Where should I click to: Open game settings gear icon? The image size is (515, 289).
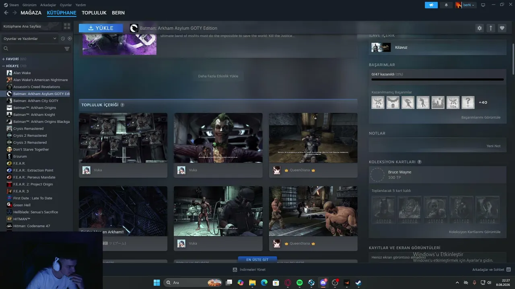(x=479, y=28)
